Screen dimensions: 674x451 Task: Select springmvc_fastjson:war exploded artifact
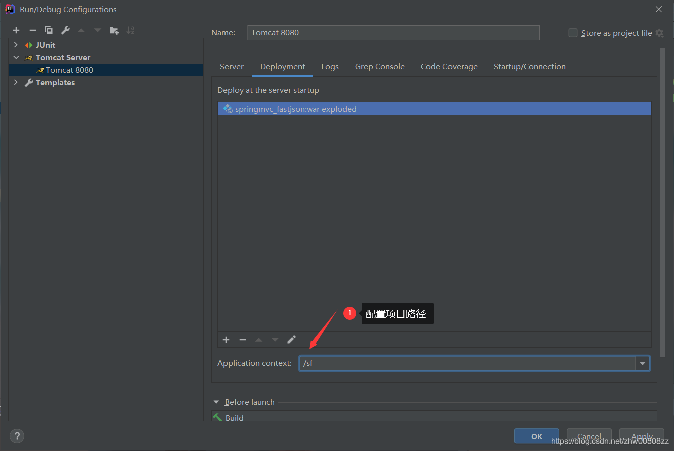click(434, 109)
